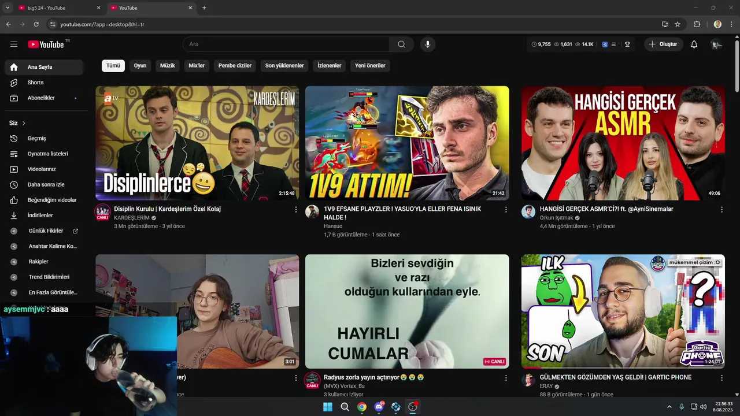Open options for Radyus zorla video
740x416 pixels.
(506, 378)
